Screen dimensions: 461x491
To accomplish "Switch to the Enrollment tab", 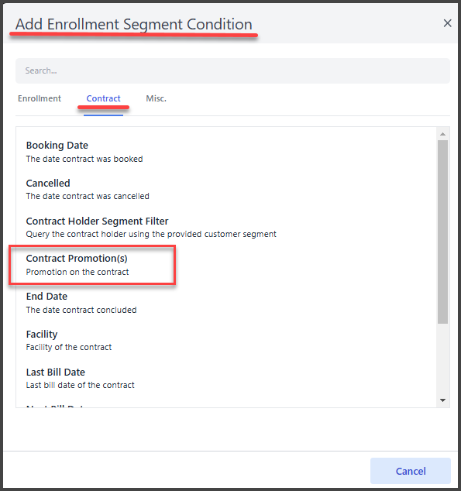I will tap(40, 98).
